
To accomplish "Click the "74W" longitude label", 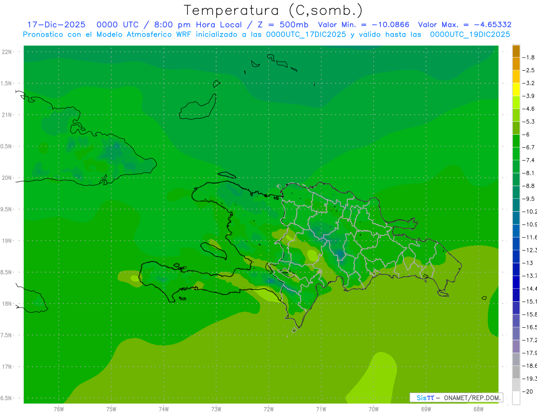I will 164,409.
